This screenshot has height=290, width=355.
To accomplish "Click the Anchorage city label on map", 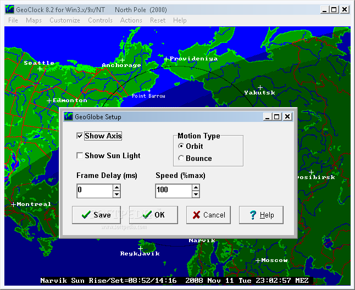I will [121, 65].
